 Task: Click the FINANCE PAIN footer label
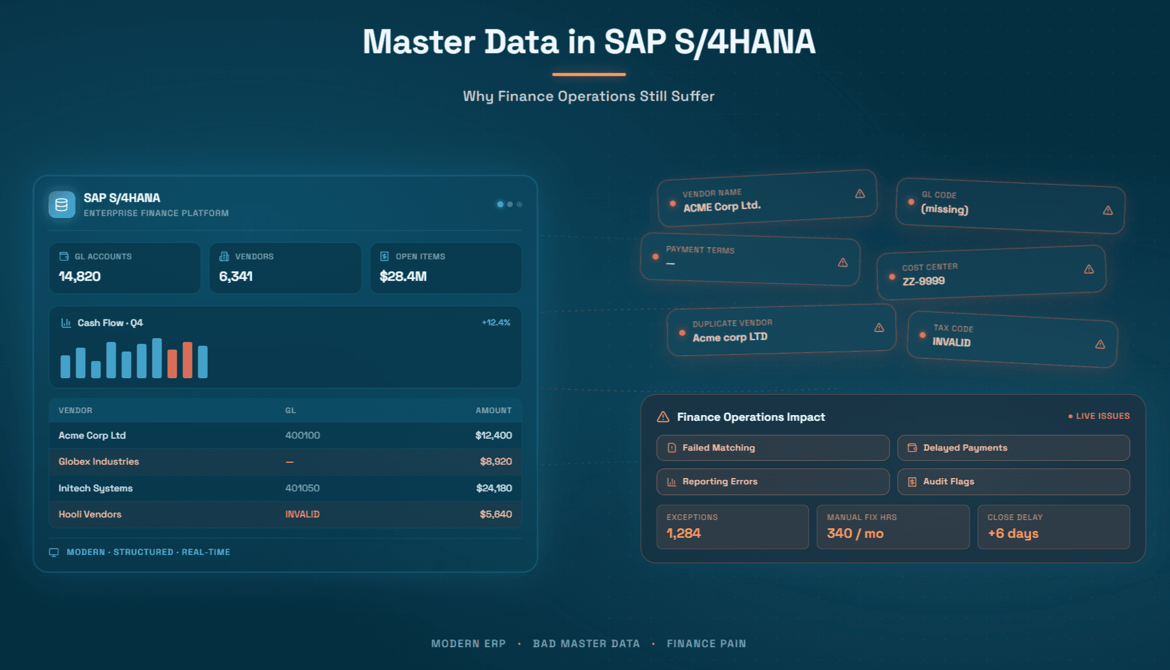[706, 644]
